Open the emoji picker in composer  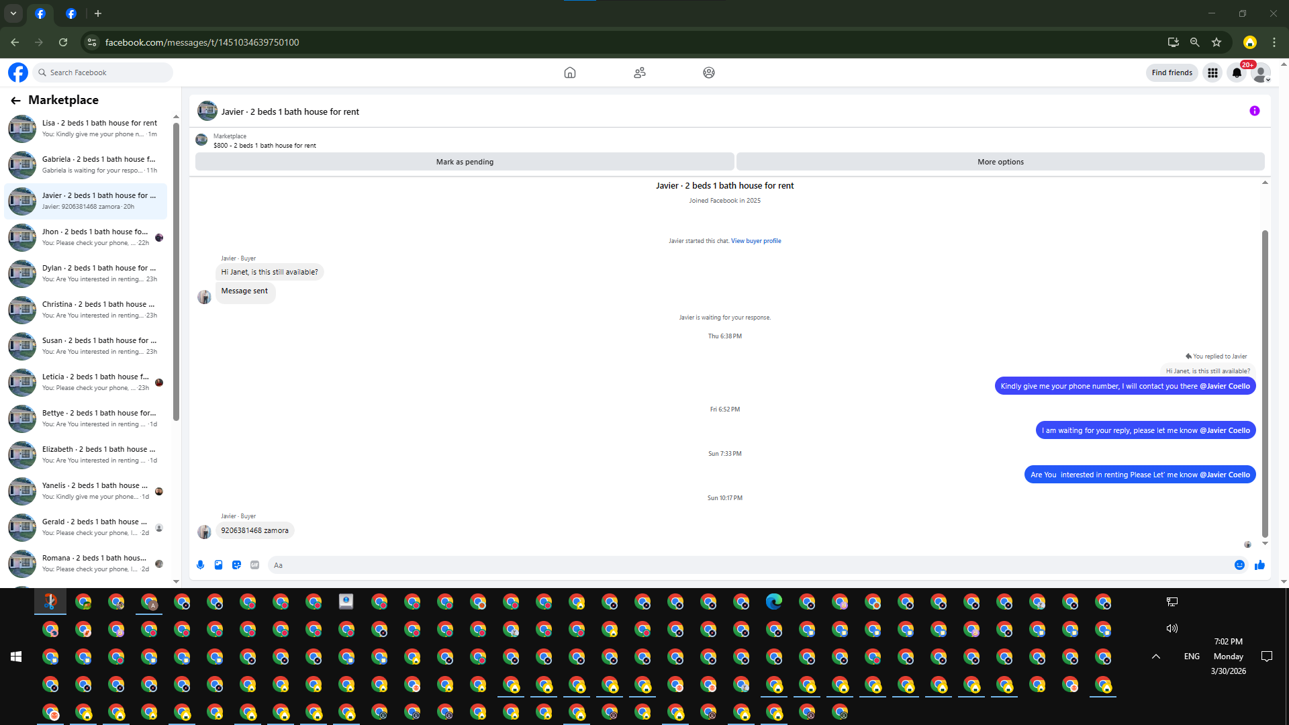tap(1239, 565)
